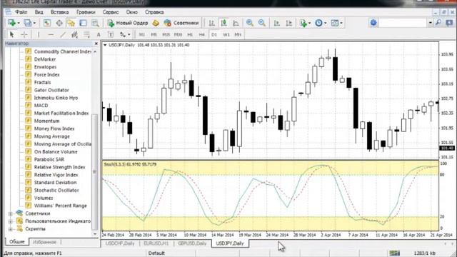Zoom out on the chart

point(262,23)
